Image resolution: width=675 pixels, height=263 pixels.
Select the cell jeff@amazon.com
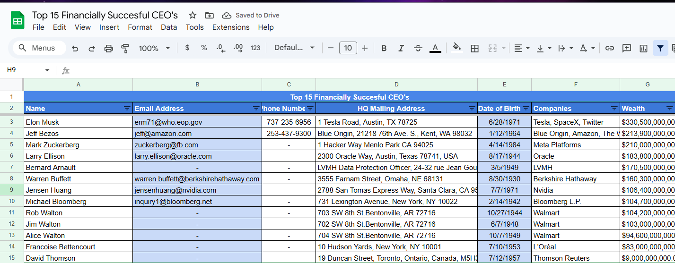197,134
